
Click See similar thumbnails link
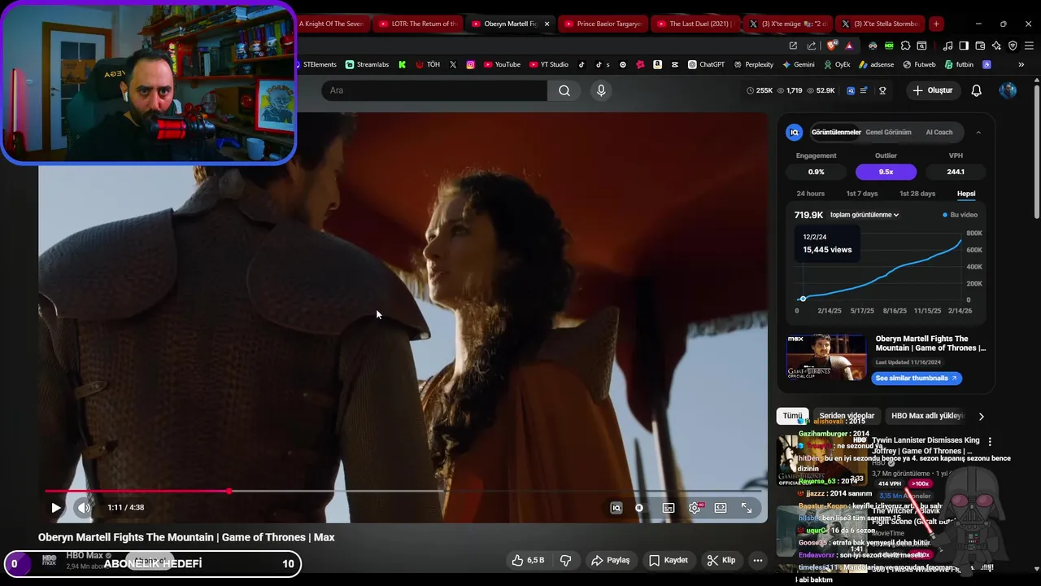click(917, 378)
